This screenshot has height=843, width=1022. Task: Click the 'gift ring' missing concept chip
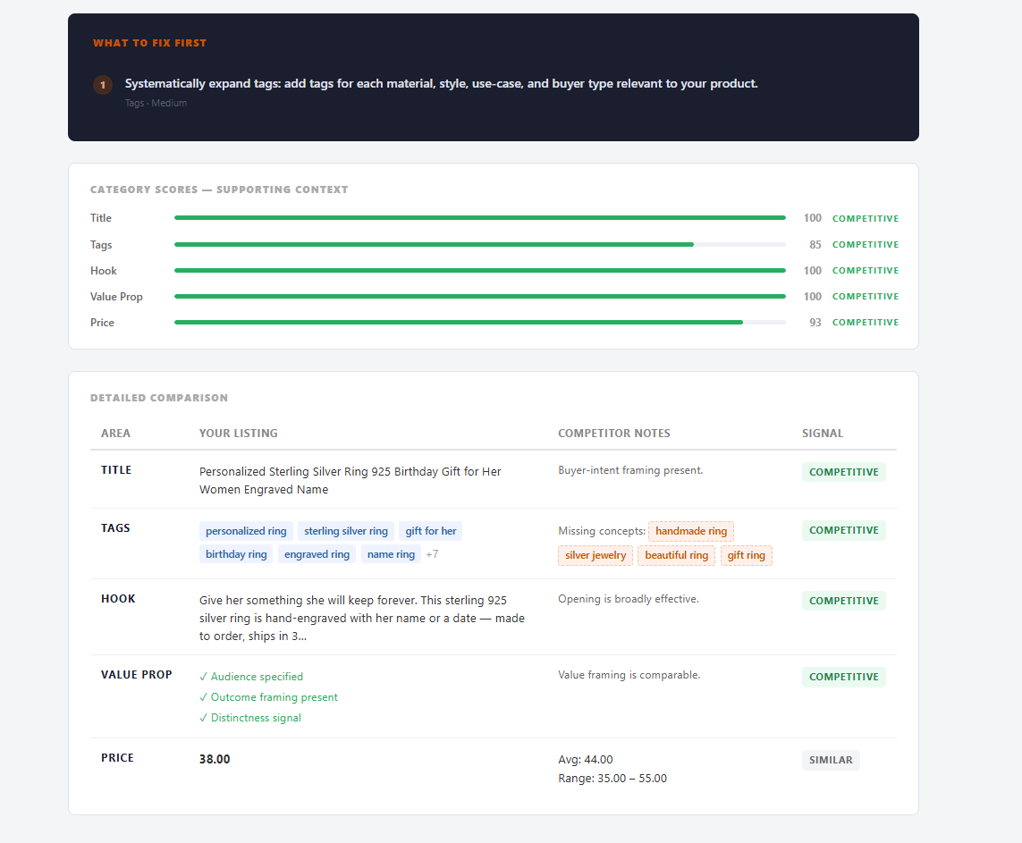click(746, 555)
